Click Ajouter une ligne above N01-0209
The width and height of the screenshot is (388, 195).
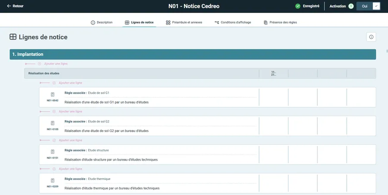point(70,169)
